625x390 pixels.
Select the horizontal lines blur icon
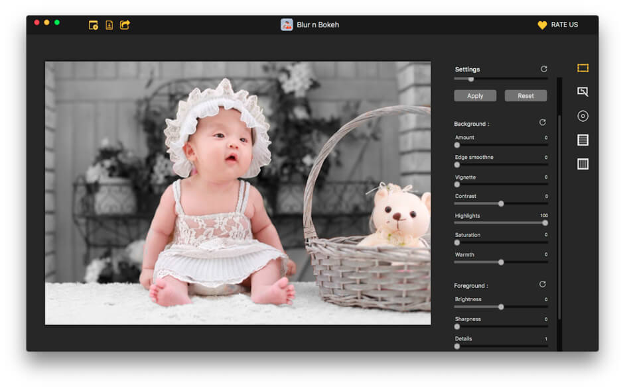pos(583,140)
